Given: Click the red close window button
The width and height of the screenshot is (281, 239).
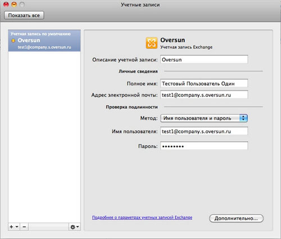Looking at the screenshot, I should click(x=6, y=4).
